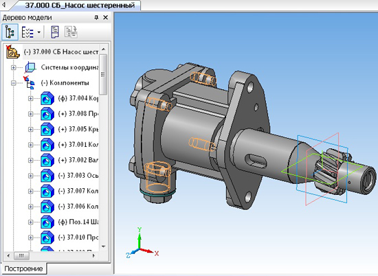
Task: Toggle the model tree structure view button
Action: 10,32
